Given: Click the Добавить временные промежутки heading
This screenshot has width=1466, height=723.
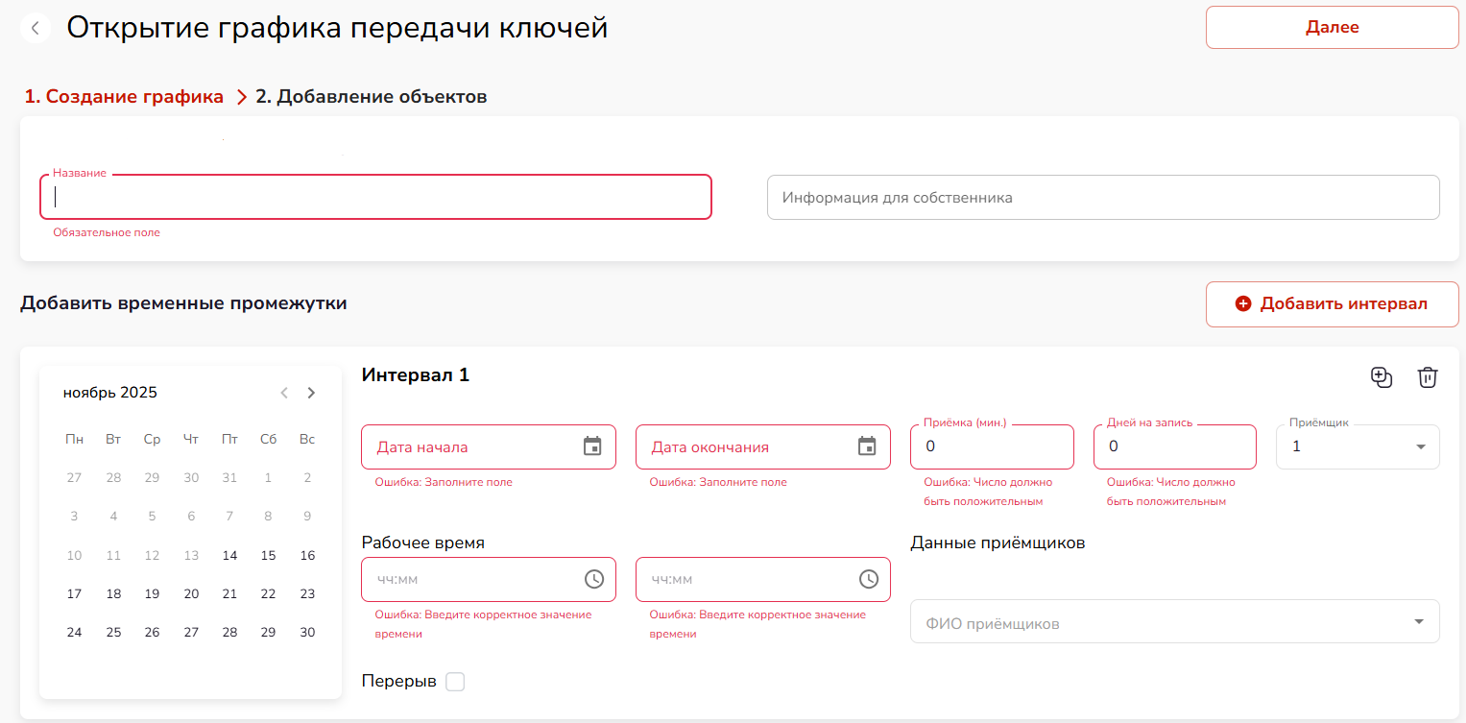Looking at the screenshot, I should [x=183, y=303].
